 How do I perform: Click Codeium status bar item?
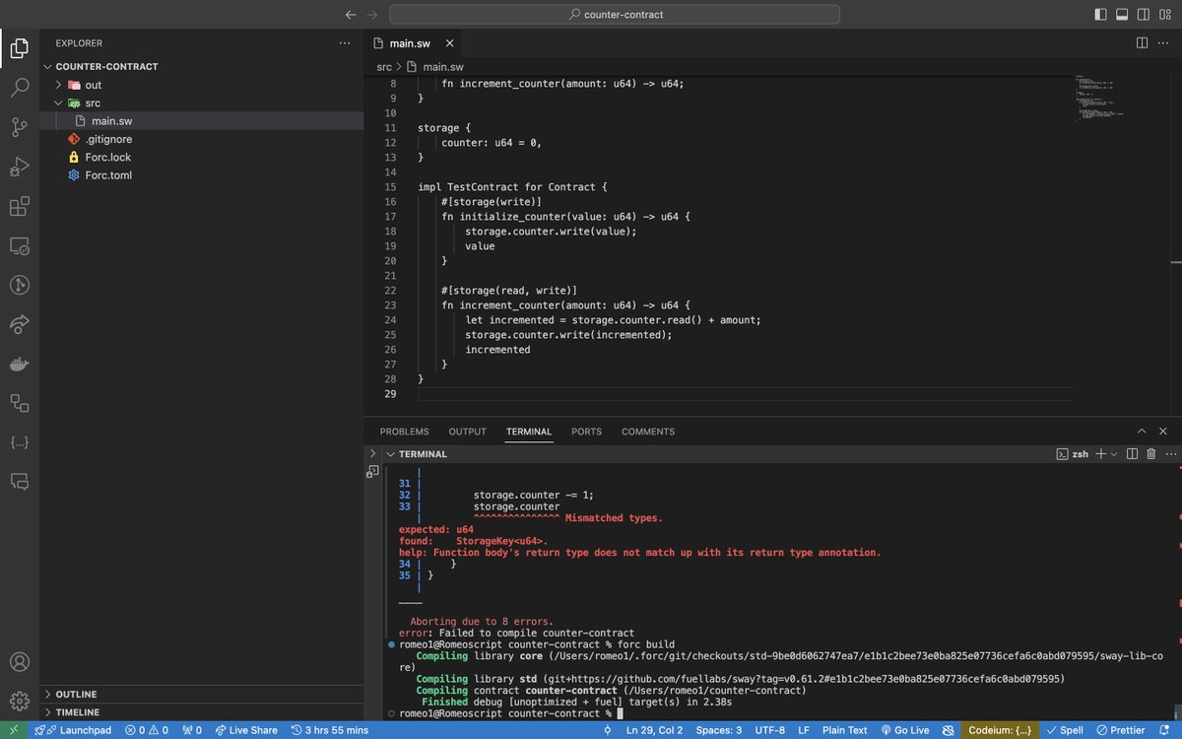(x=1000, y=730)
